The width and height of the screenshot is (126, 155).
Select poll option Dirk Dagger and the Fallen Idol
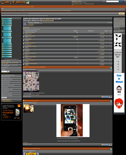[2, 89]
